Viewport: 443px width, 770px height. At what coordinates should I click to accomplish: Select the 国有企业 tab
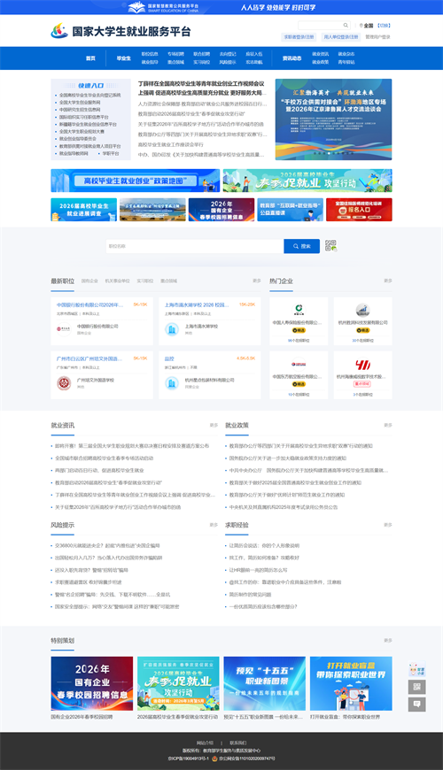pyautogui.click(x=89, y=281)
